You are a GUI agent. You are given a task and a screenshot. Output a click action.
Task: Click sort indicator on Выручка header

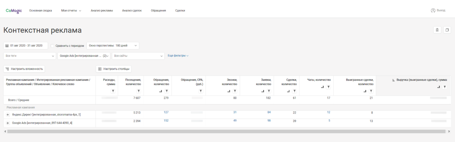pos(393,80)
